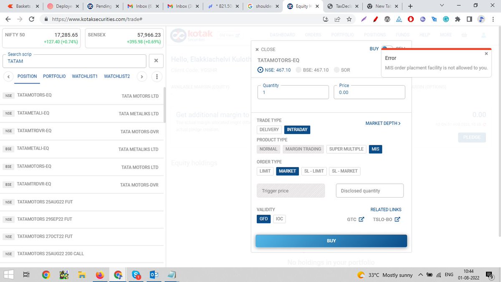Viewport: 501px width, 282px height.
Task: Select the BSE: 467.10 exchange radio button
Action: click(x=298, y=70)
